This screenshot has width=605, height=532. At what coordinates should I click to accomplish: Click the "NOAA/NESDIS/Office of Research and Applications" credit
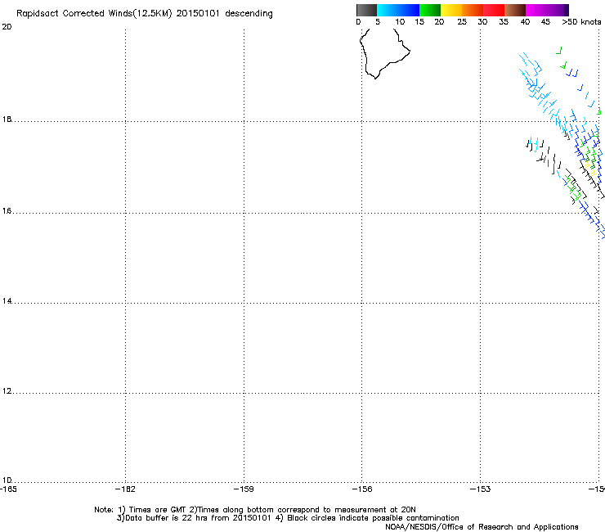(x=482, y=527)
